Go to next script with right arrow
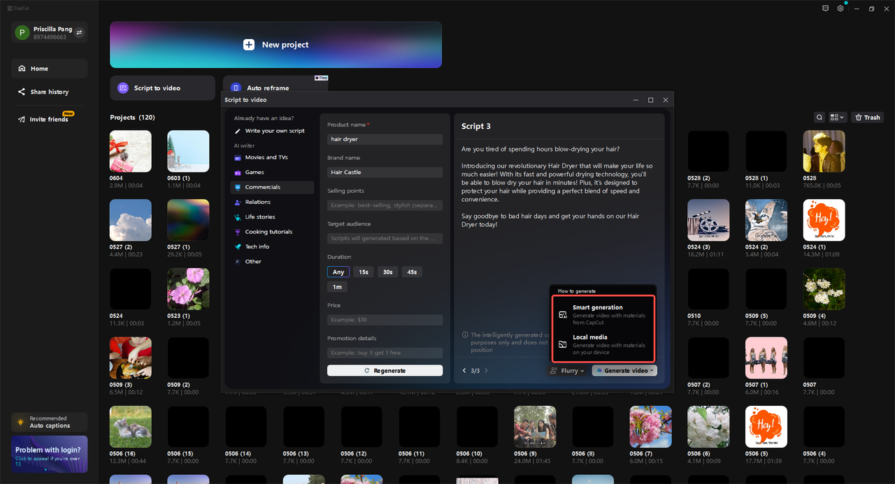The image size is (895, 484). 487,371
